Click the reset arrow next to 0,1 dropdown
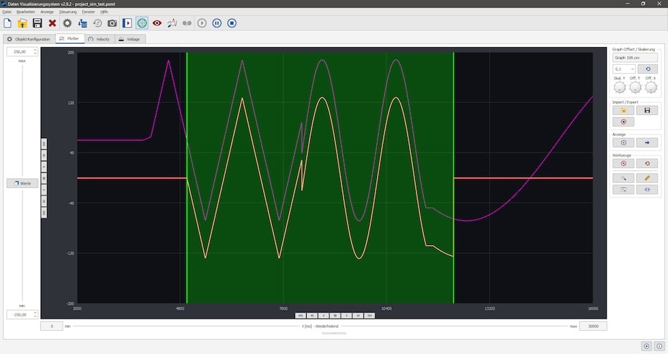 (x=647, y=69)
